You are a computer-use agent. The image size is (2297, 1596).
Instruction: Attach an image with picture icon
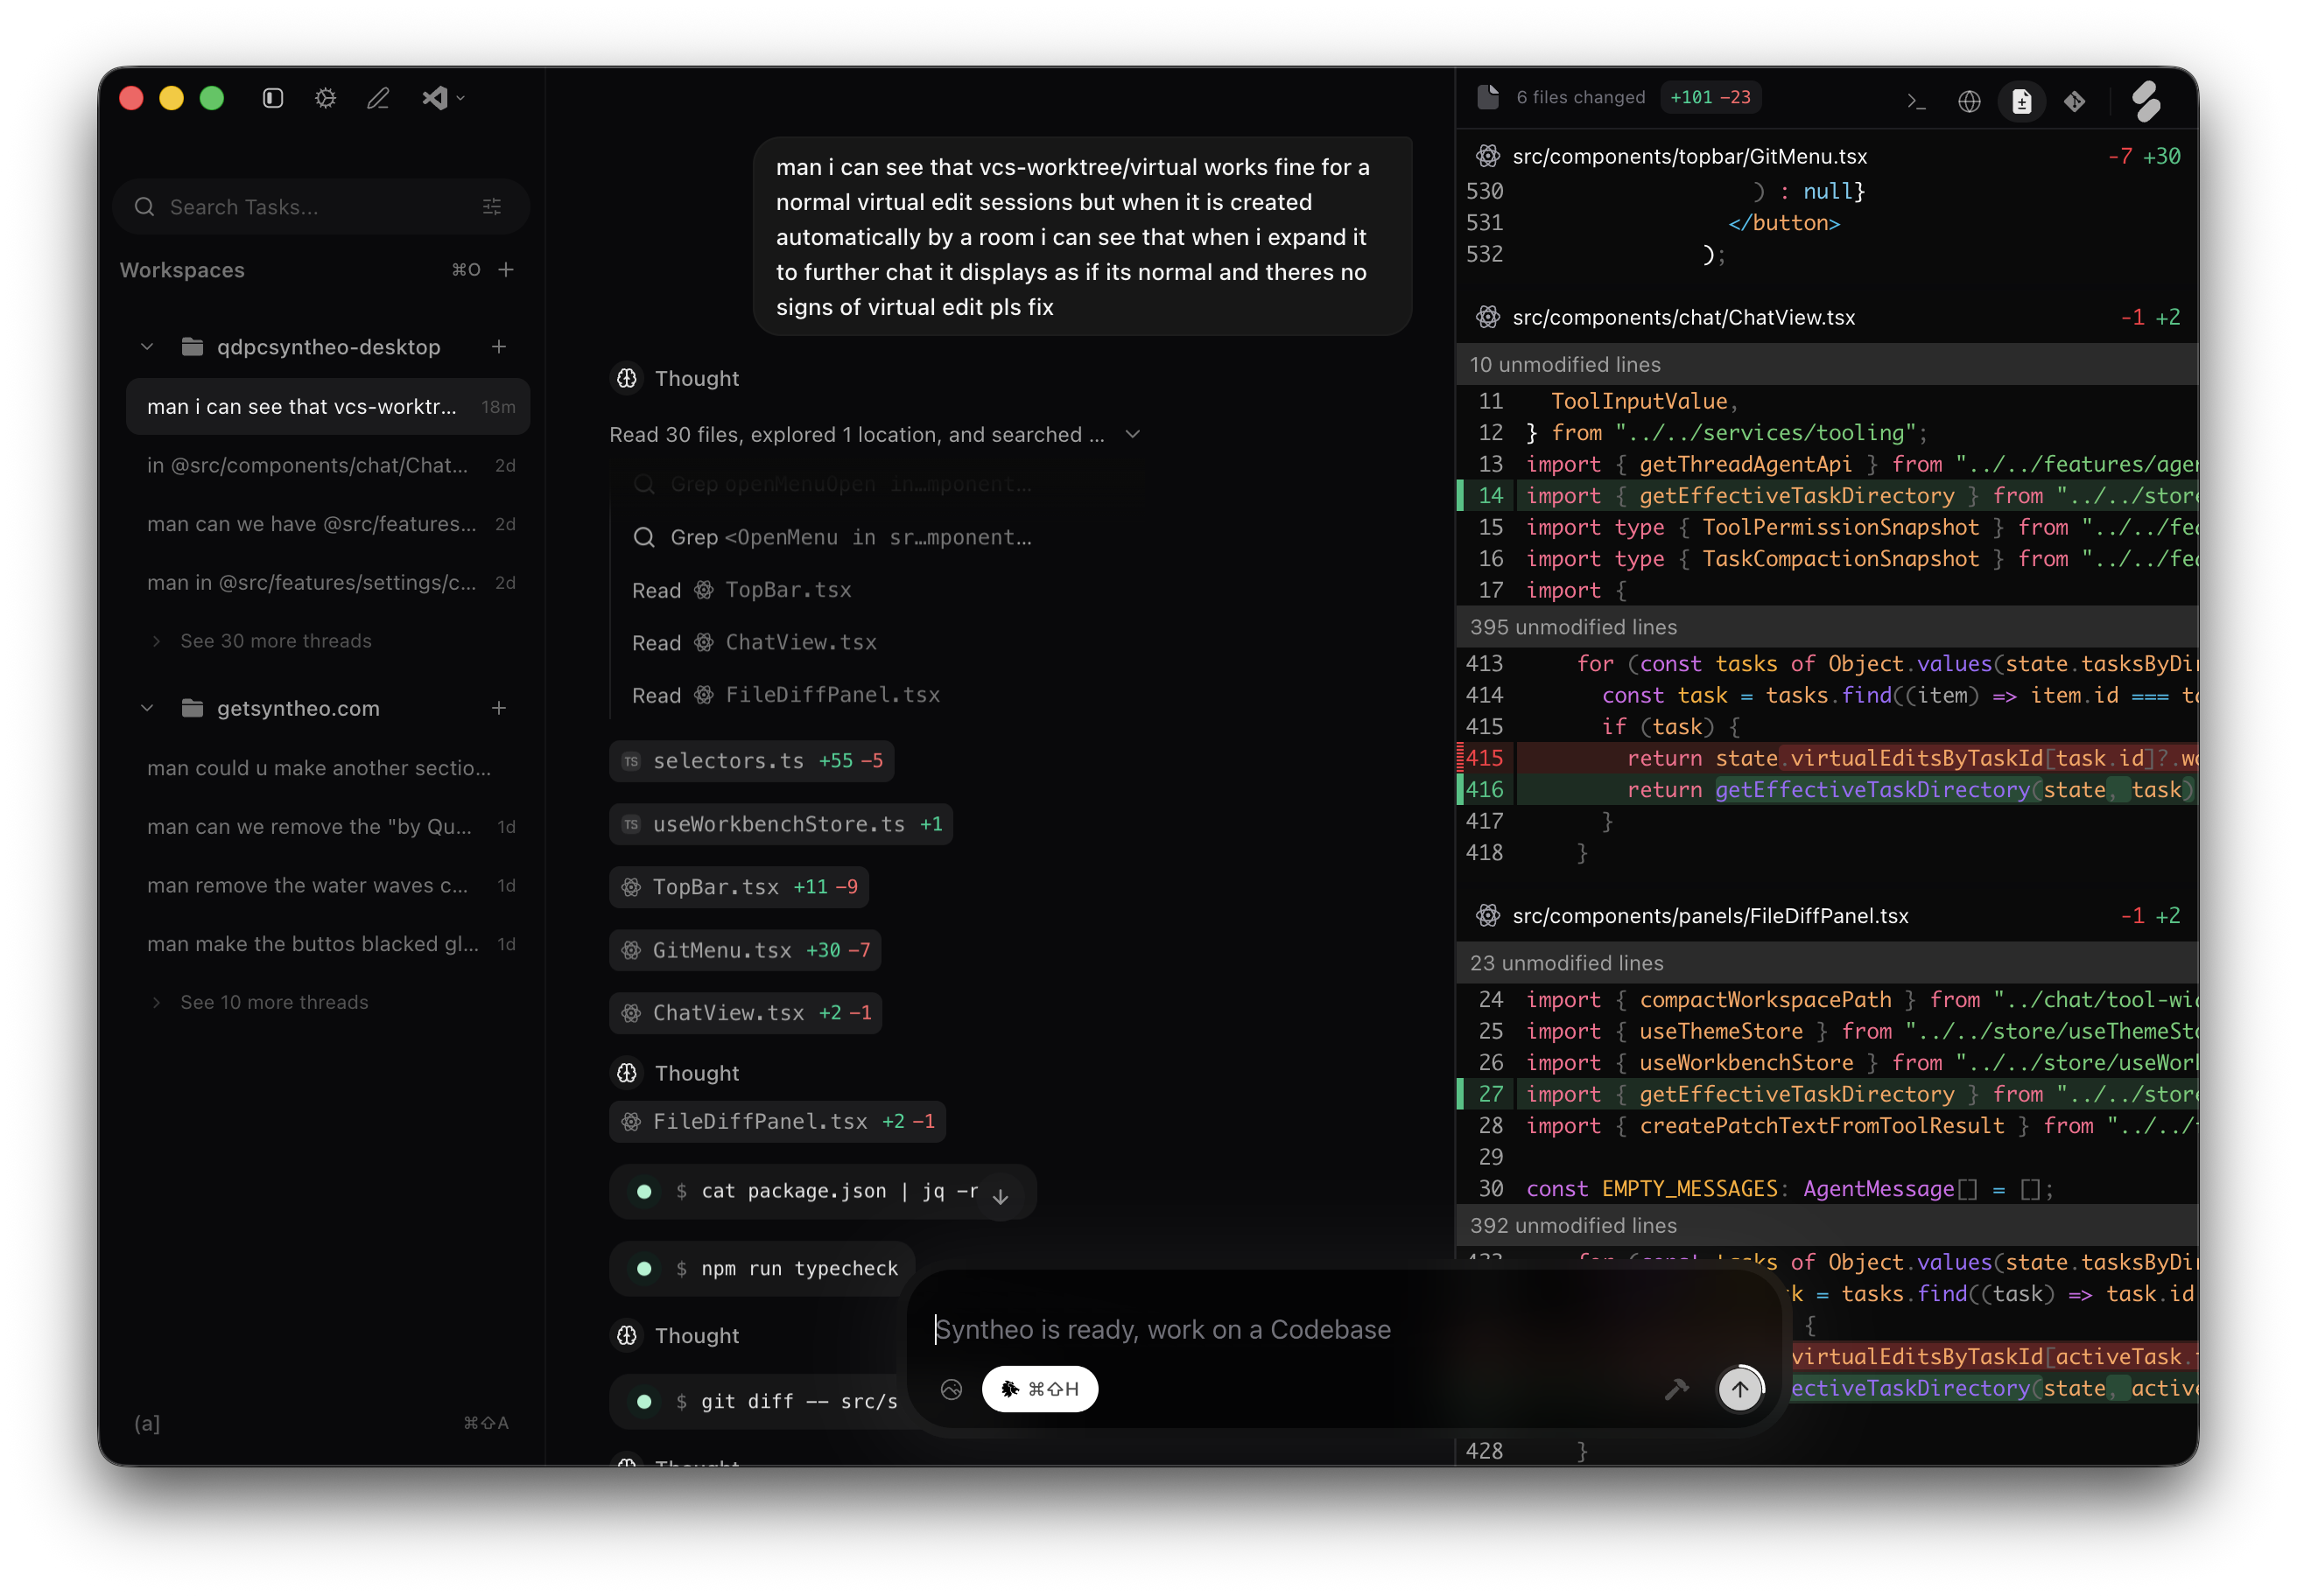pyautogui.click(x=952, y=1389)
